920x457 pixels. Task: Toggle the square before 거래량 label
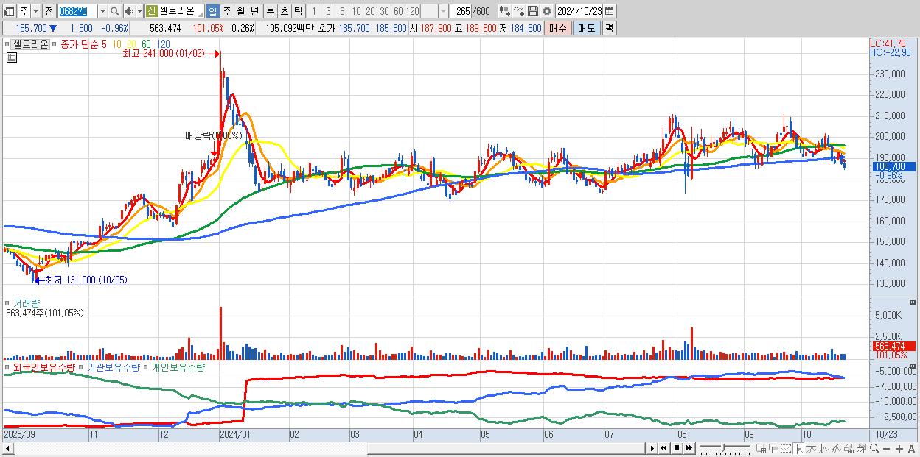[7, 302]
